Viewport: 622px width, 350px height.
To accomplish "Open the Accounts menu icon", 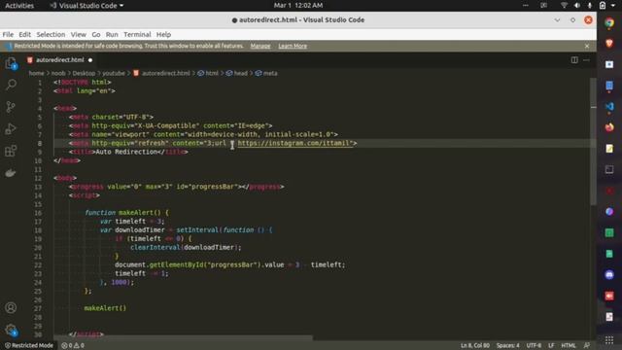I will (x=11, y=307).
